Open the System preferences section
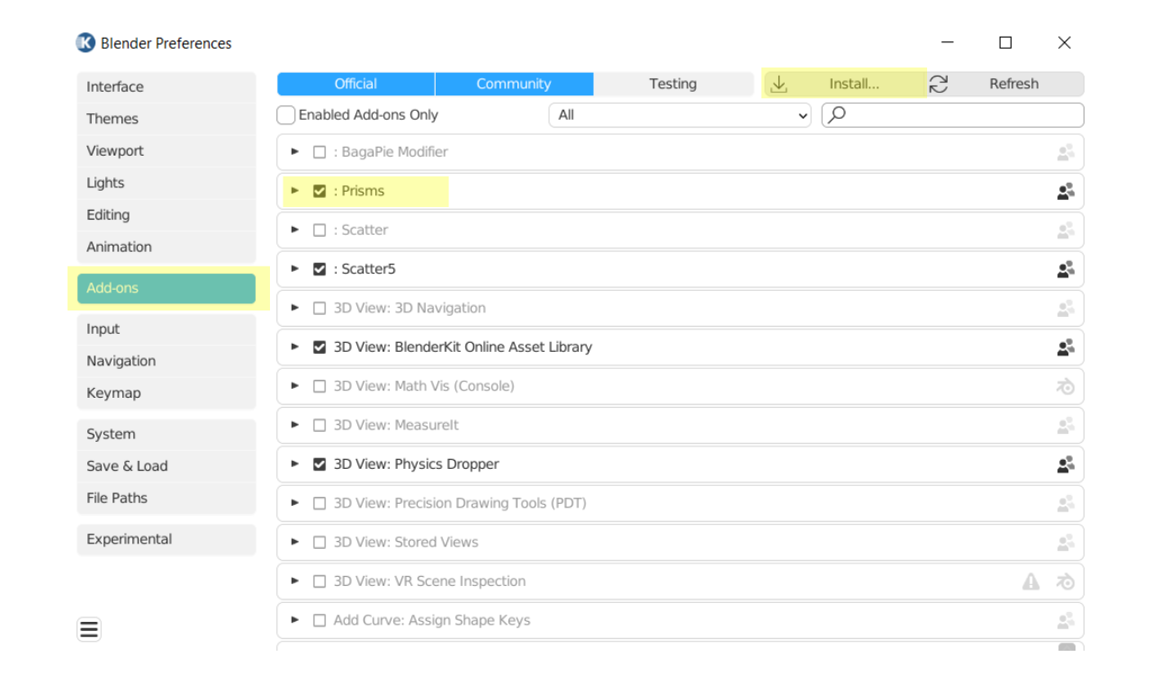Viewport: 1161px width, 675px height. (x=166, y=435)
